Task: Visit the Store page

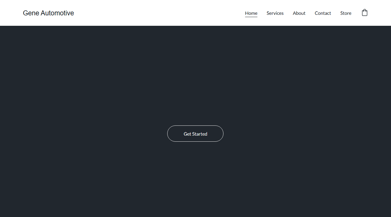Action: click(x=346, y=13)
